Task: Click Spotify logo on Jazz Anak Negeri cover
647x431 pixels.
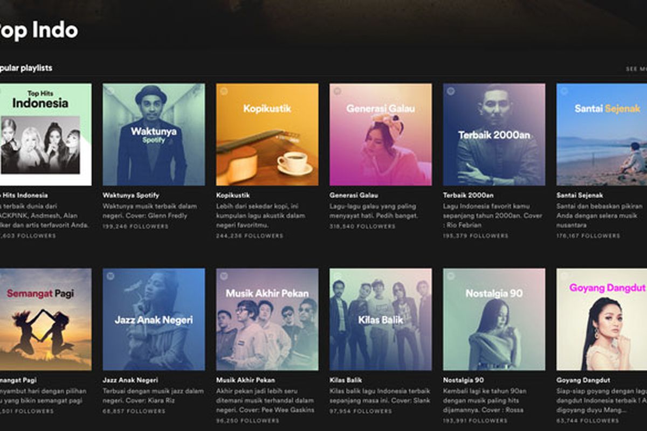Action: (111, 276)
